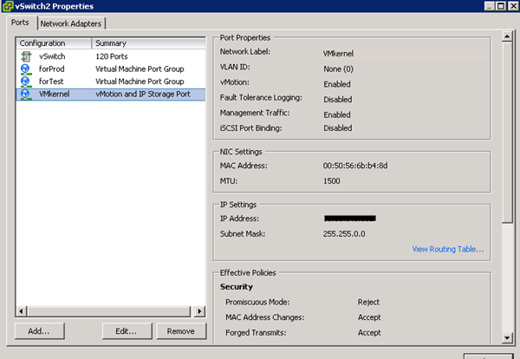Click the VMkernel port icon
This screenshot has width=520, height=359.
tap(24, 94)
